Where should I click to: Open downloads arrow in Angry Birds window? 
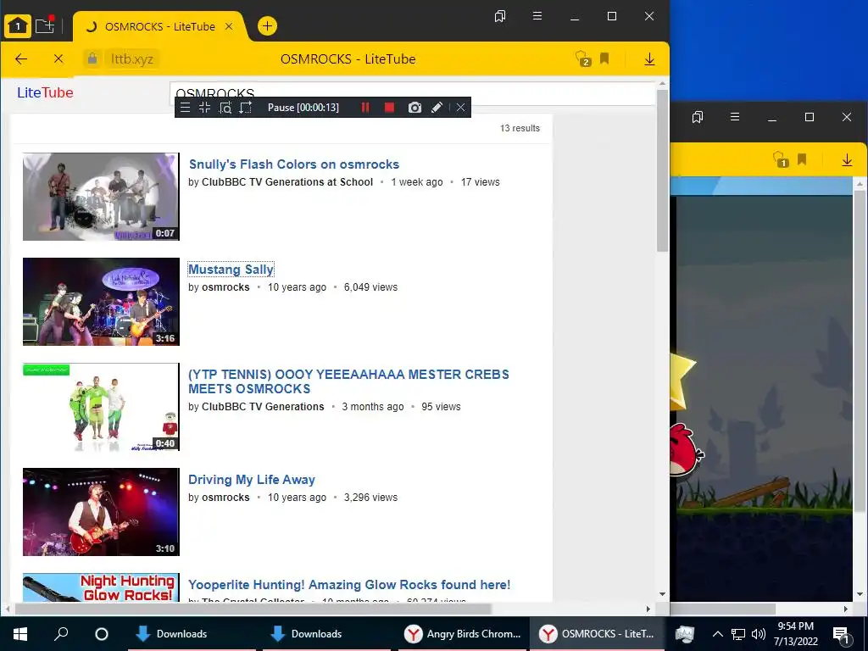[x=847, y=160]
